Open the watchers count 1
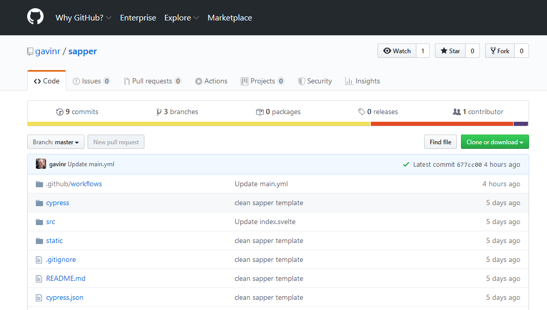 click(423, 51)
